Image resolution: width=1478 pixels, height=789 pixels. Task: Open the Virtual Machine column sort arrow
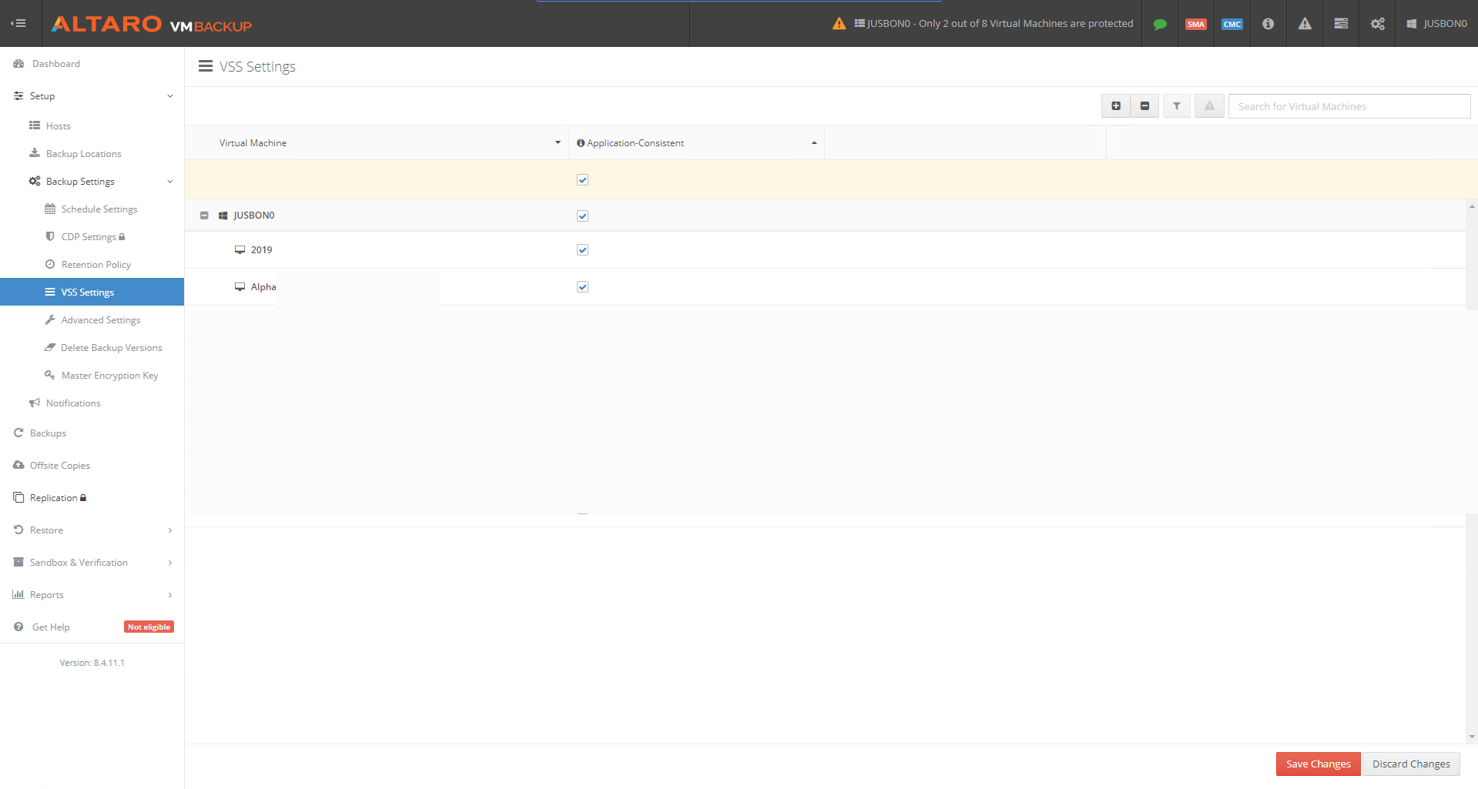[x=558, y=143]
